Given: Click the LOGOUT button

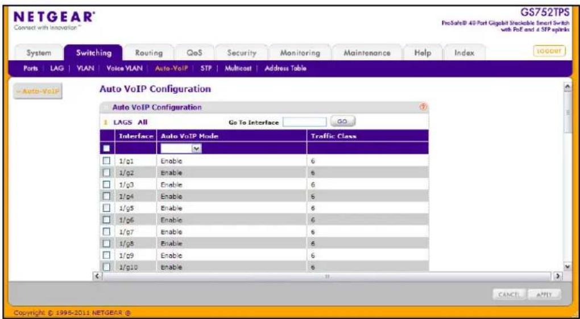Looking at the screenshot, I should 549,51.
